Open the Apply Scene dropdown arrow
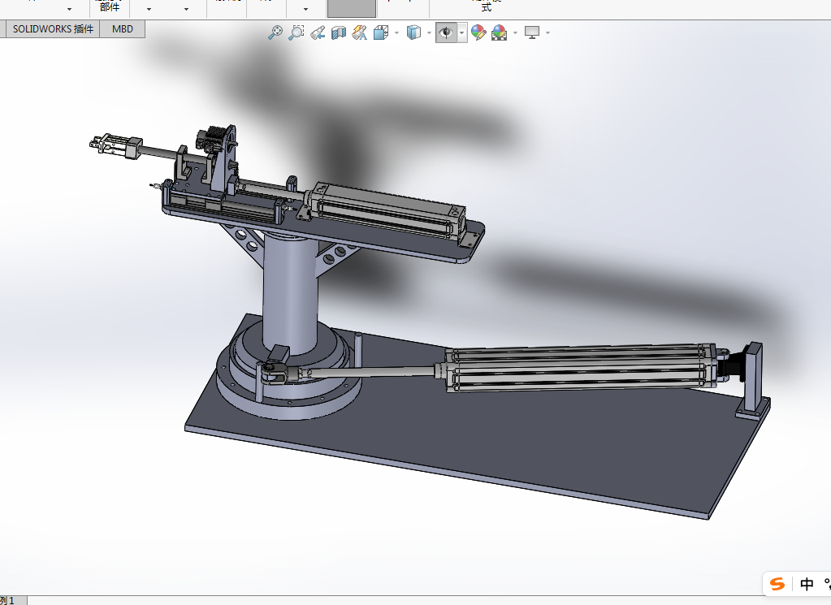831x605 pixels. pos(515,32)
